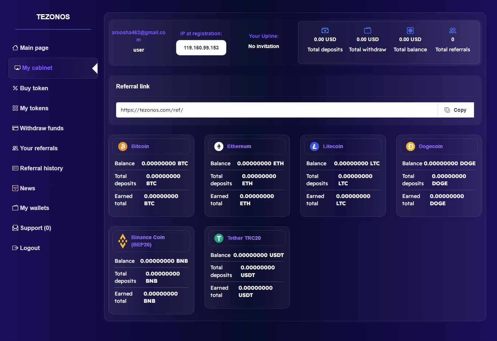Click the Tether TRC20 link
The height and width of the screenshot is (341, 497).
tap(244, 238)
